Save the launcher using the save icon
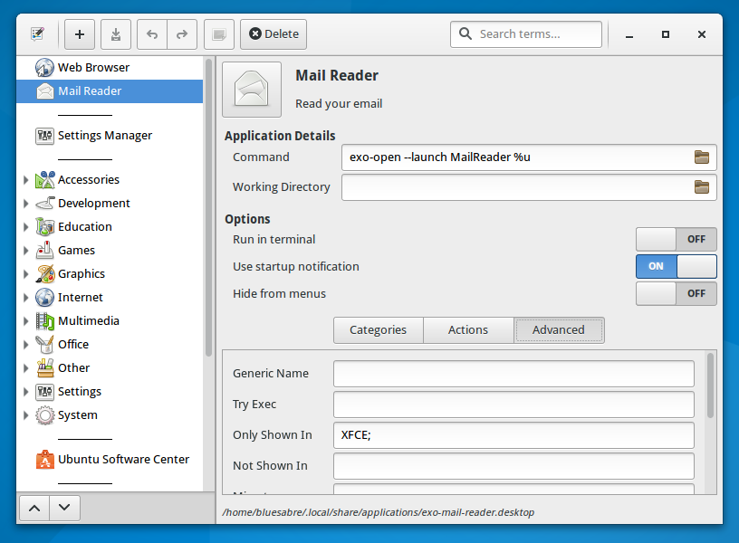The height and width of the screenshot is (543, 739). click(115, 33)
